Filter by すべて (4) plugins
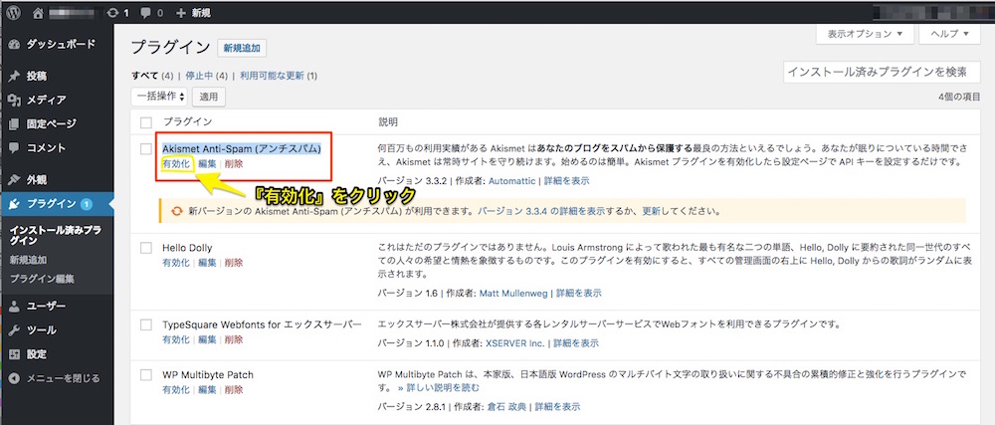The image size is (995, 425). point(152,76)
